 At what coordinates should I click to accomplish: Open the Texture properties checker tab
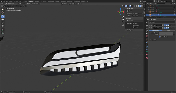pyautogui.click(x=147, y=58)
